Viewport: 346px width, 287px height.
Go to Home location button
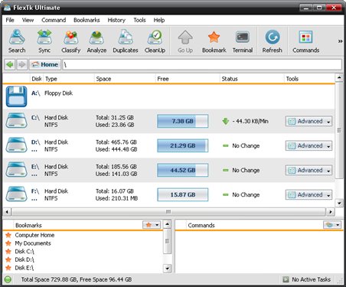45,64
